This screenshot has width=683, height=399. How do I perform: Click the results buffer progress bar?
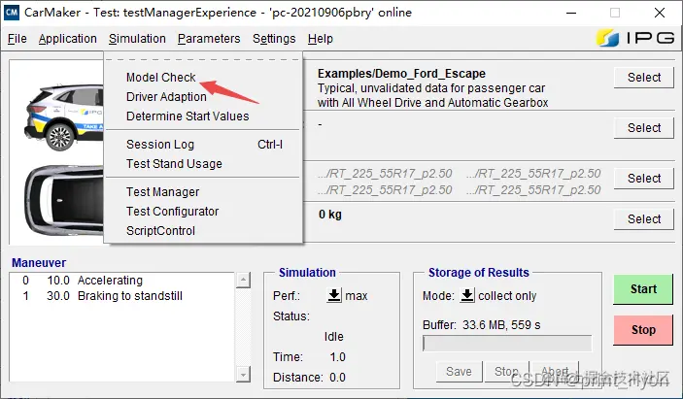[507, 344]
